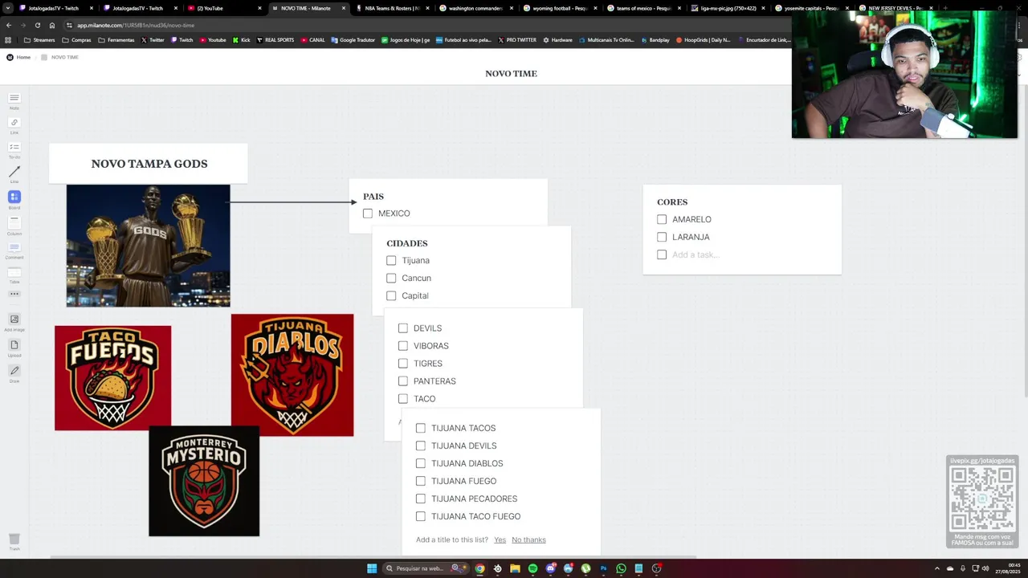Switch to the (2) YouTube tab
Image resolution: width=1028 pixels, height=578 pixels.
[224, 8]
